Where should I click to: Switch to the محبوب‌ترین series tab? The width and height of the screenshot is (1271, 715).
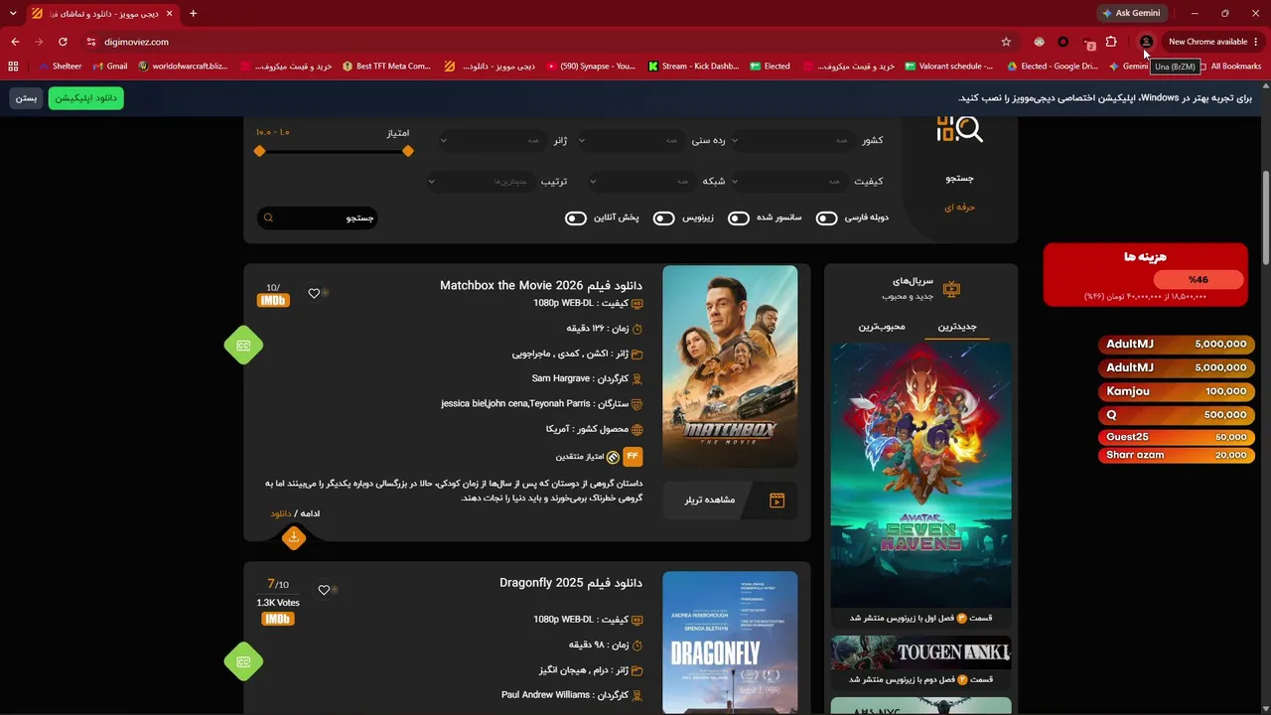tap(883, 327)
